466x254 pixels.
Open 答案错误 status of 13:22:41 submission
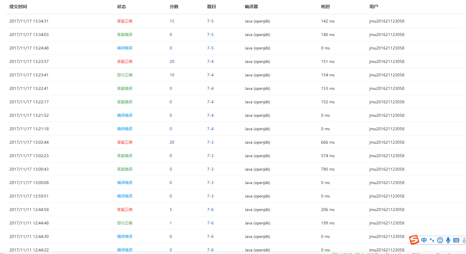125,88
